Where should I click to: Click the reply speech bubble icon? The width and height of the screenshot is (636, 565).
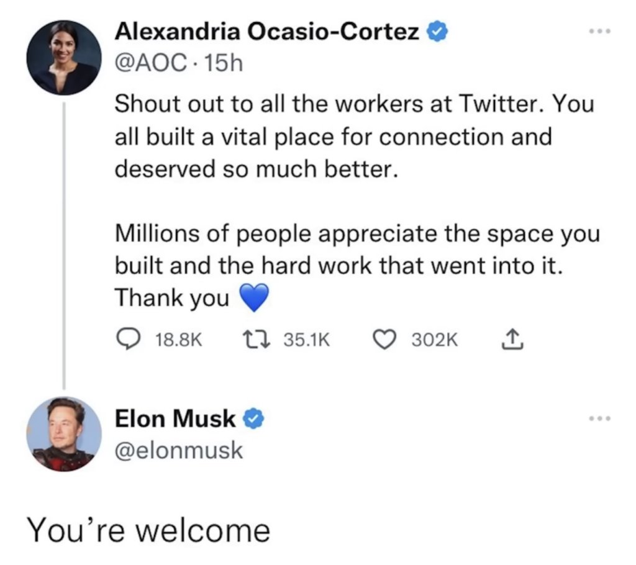pos(127,339)
